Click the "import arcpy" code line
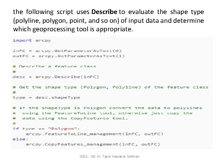The width and height of the screenshot is (219, 164). [32, 40]
